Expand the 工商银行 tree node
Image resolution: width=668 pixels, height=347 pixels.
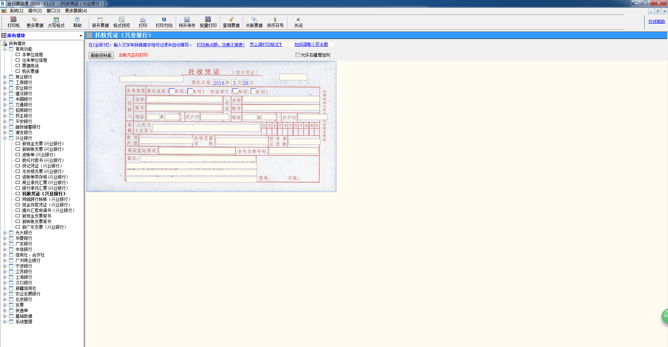(x=5, y=82)
